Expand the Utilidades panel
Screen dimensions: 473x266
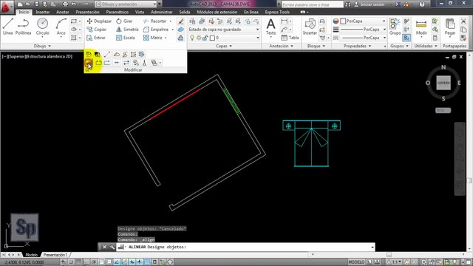coord(426,46)
